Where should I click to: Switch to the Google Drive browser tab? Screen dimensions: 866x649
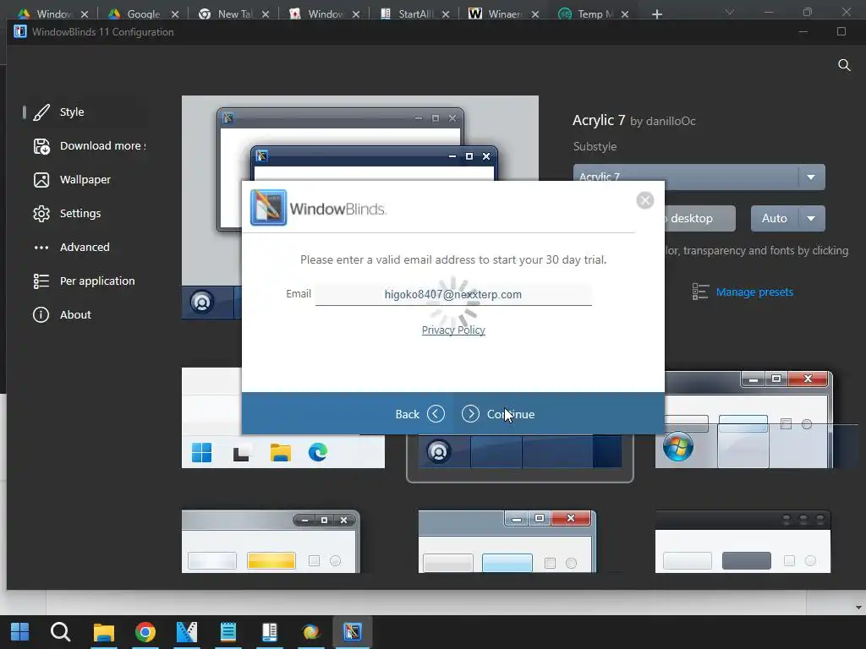click(143, 14)
